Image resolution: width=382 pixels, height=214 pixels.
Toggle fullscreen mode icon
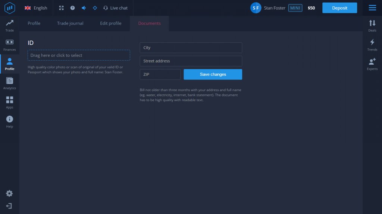coord(62,8)
